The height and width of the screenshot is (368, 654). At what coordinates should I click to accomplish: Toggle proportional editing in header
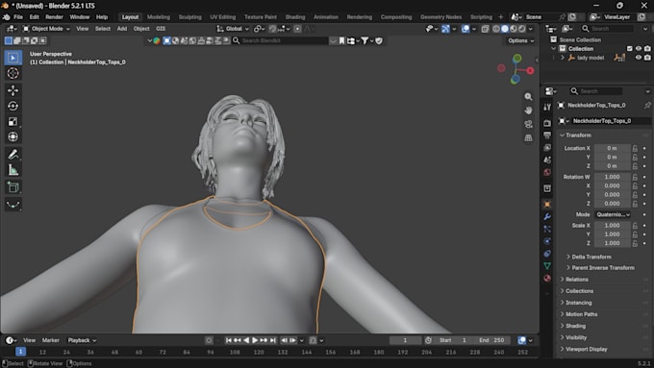click(x=297, y=29)
